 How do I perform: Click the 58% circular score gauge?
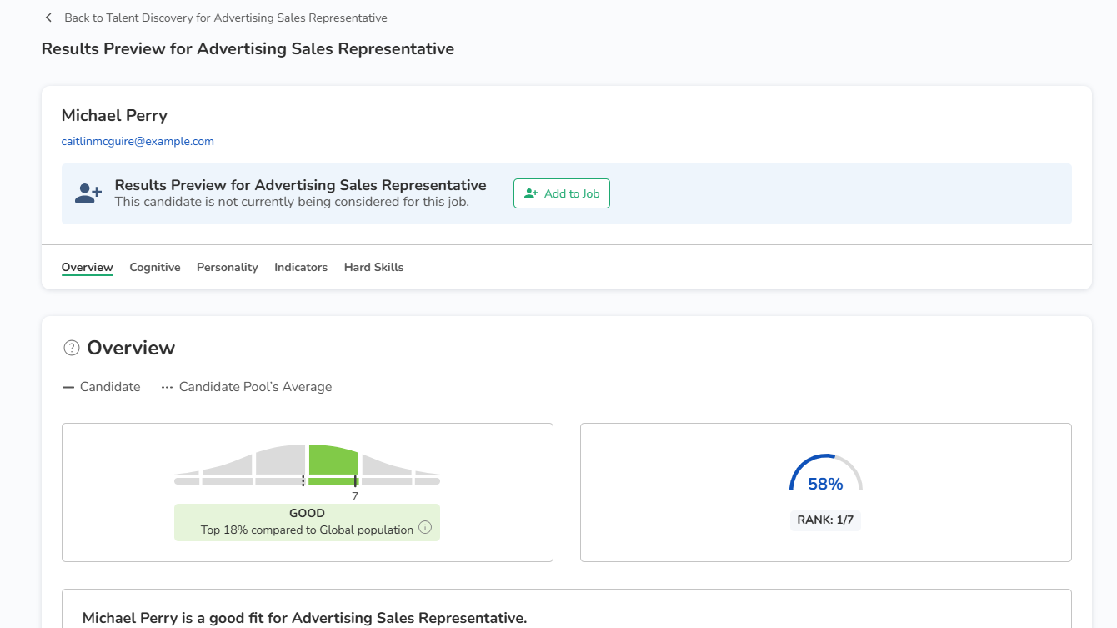825,475
